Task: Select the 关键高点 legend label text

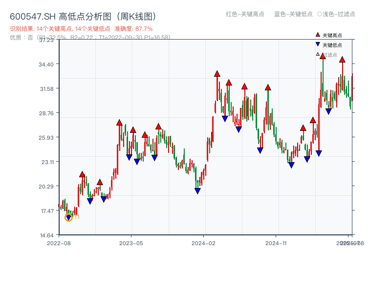Action: [x=332, y=35]
